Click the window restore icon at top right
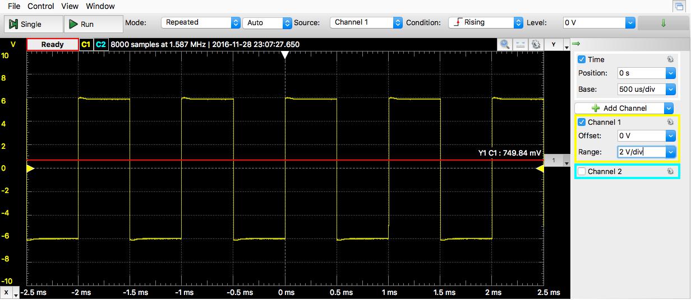The height and width of the screenshot is (300, 691). coord(680,6)
